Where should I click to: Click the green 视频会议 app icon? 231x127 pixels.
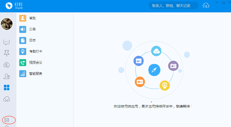coord(23,62)
